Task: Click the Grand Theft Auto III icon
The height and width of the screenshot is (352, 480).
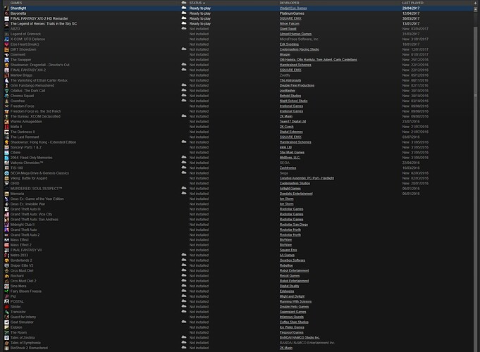Action: pos(6,209)
